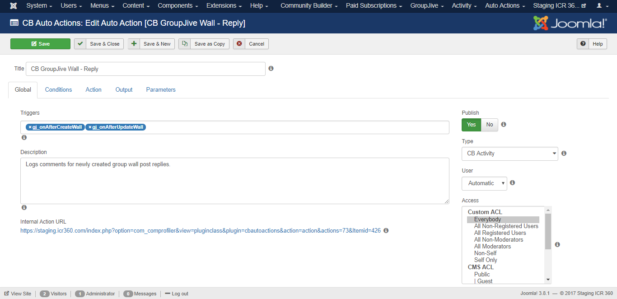This screenshot has width=617, height=299.
Task: Set Publish to Yes
Action: [x=471, y=125]
